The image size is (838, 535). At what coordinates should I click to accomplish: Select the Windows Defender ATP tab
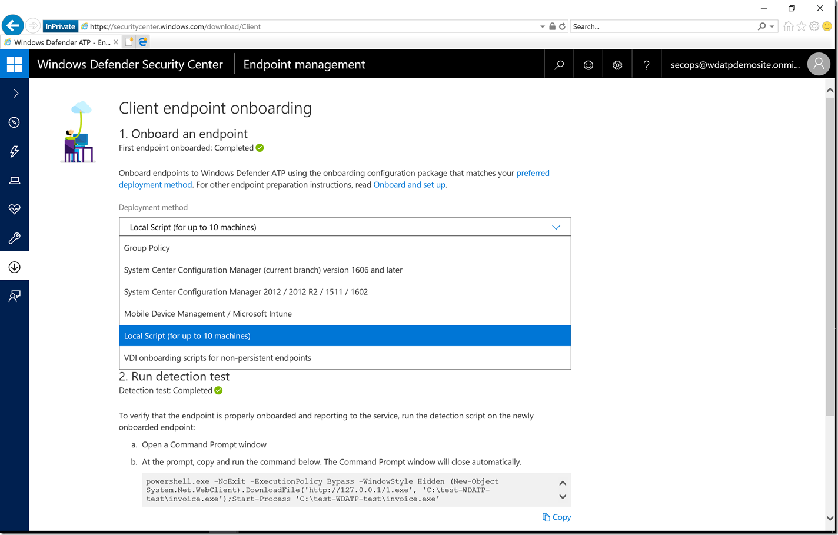point(61,42)
